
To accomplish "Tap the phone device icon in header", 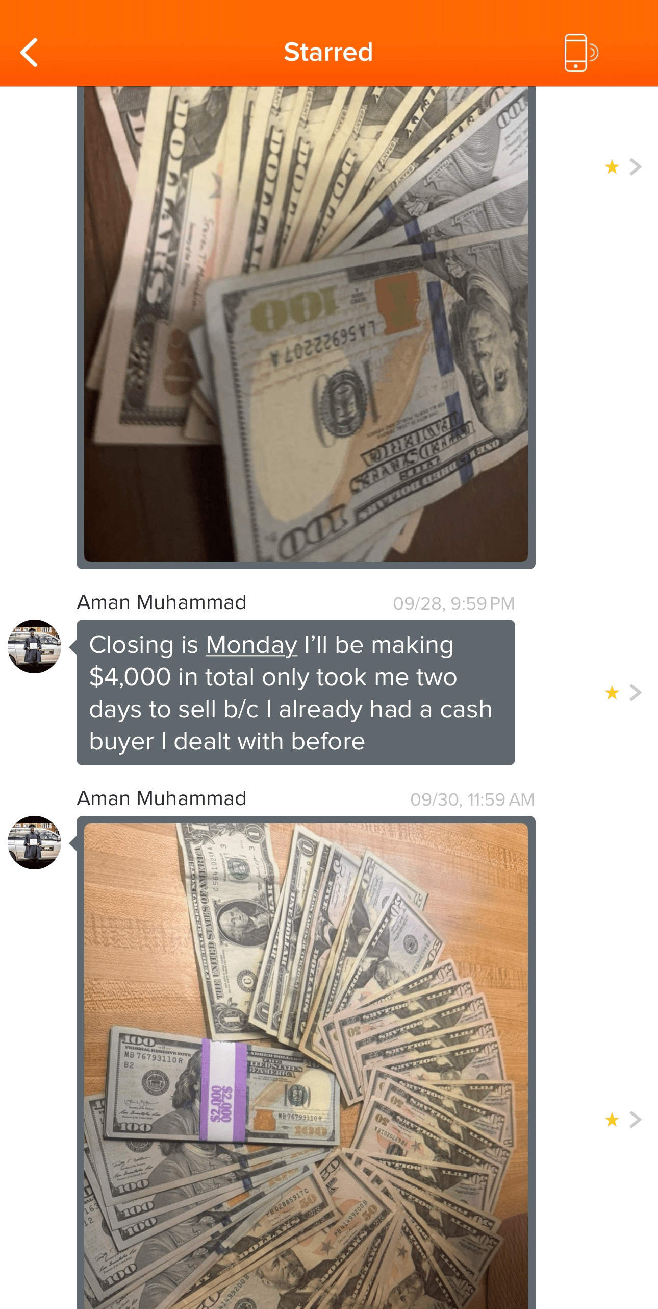I will [581, 53].
